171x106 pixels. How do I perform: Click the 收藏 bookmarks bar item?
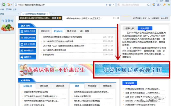point(2,9)
